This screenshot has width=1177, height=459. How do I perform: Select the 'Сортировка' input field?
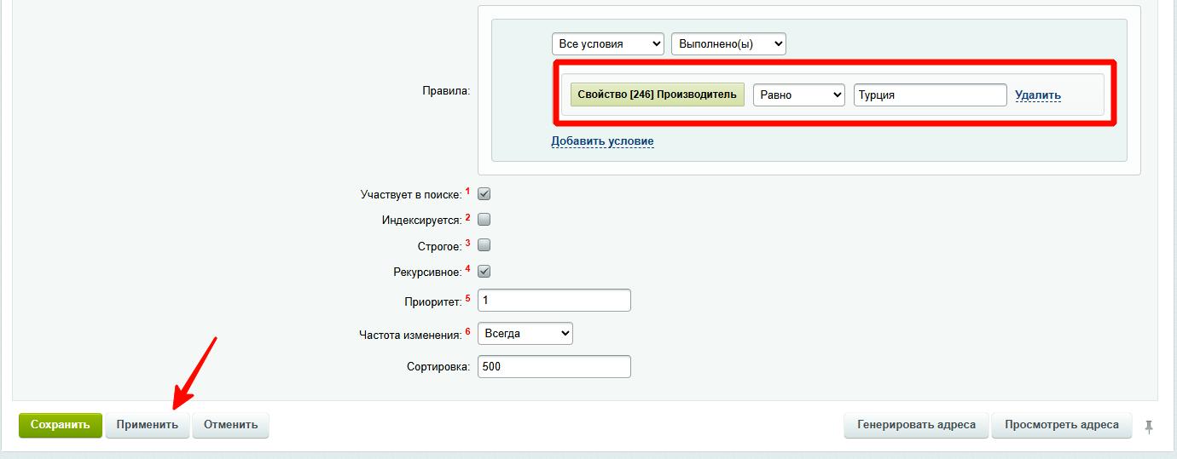pyautogui.click(x=554, y=367)
